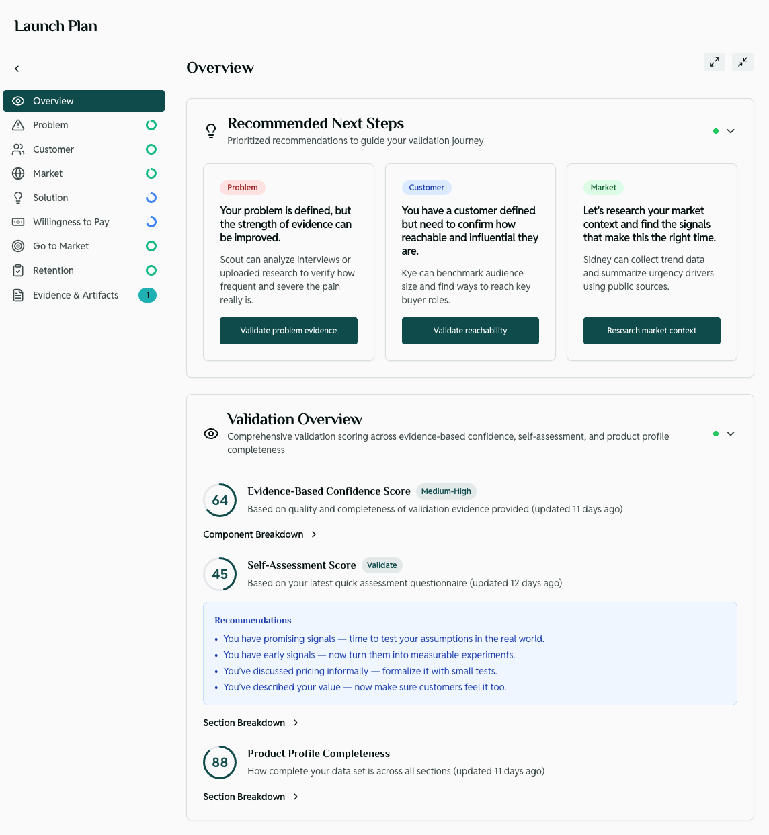Click the Validate problem evidence button
This screenshot has height=835, width=769.
[288, 330]
